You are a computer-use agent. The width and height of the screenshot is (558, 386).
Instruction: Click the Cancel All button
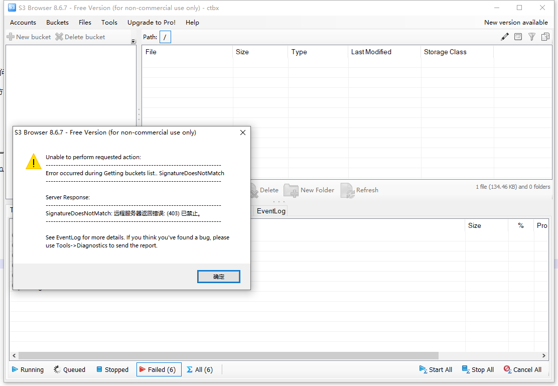click(x=522, y=369)
